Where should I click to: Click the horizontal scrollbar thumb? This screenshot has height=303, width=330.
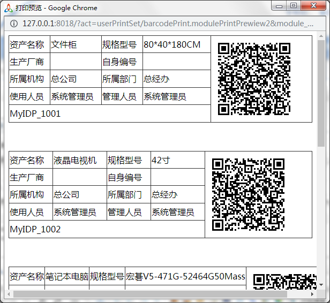click(x=150, y=294)
